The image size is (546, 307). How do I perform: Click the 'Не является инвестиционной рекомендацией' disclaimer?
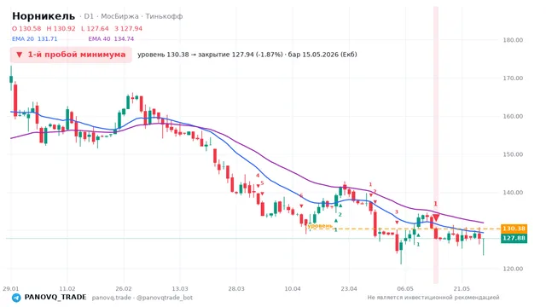coord(433,298)
